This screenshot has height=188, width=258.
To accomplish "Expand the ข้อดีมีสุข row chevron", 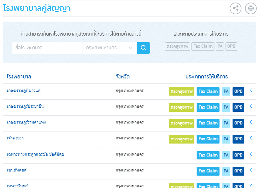I will (x=251, y=154).
